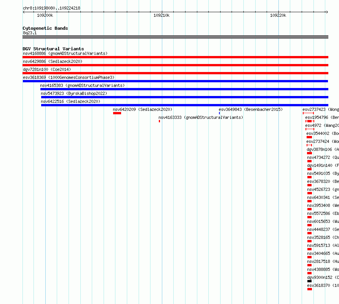Open the esv3649843 Besenbacher2015 label
Screen dimensions: 339x304
click(251, 109)
